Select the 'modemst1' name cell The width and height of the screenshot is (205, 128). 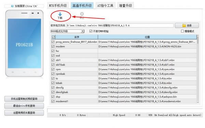(77, 101)
